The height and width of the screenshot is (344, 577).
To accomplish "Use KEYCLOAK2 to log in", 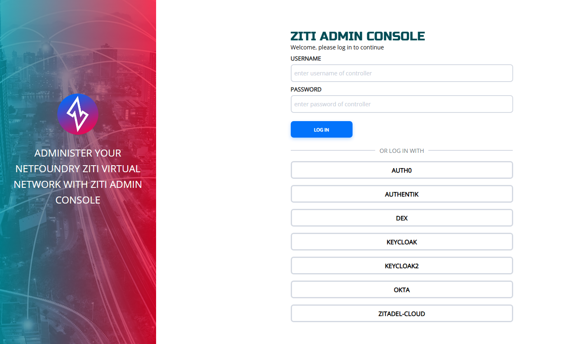I will click(402, 266).
